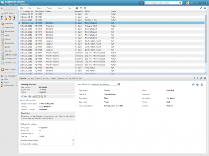Open the Actions menu
The height and width of the screenshot is (156, 209).
[x=51, y=8]
